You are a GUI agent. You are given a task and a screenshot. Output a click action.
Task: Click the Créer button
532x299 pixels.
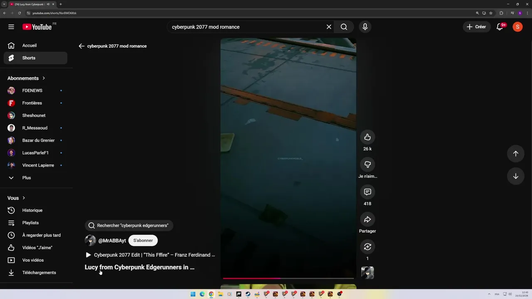point(476,27)
